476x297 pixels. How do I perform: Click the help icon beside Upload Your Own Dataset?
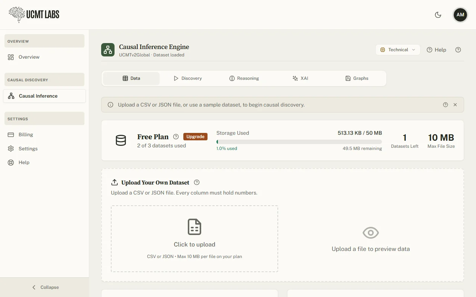197,182
